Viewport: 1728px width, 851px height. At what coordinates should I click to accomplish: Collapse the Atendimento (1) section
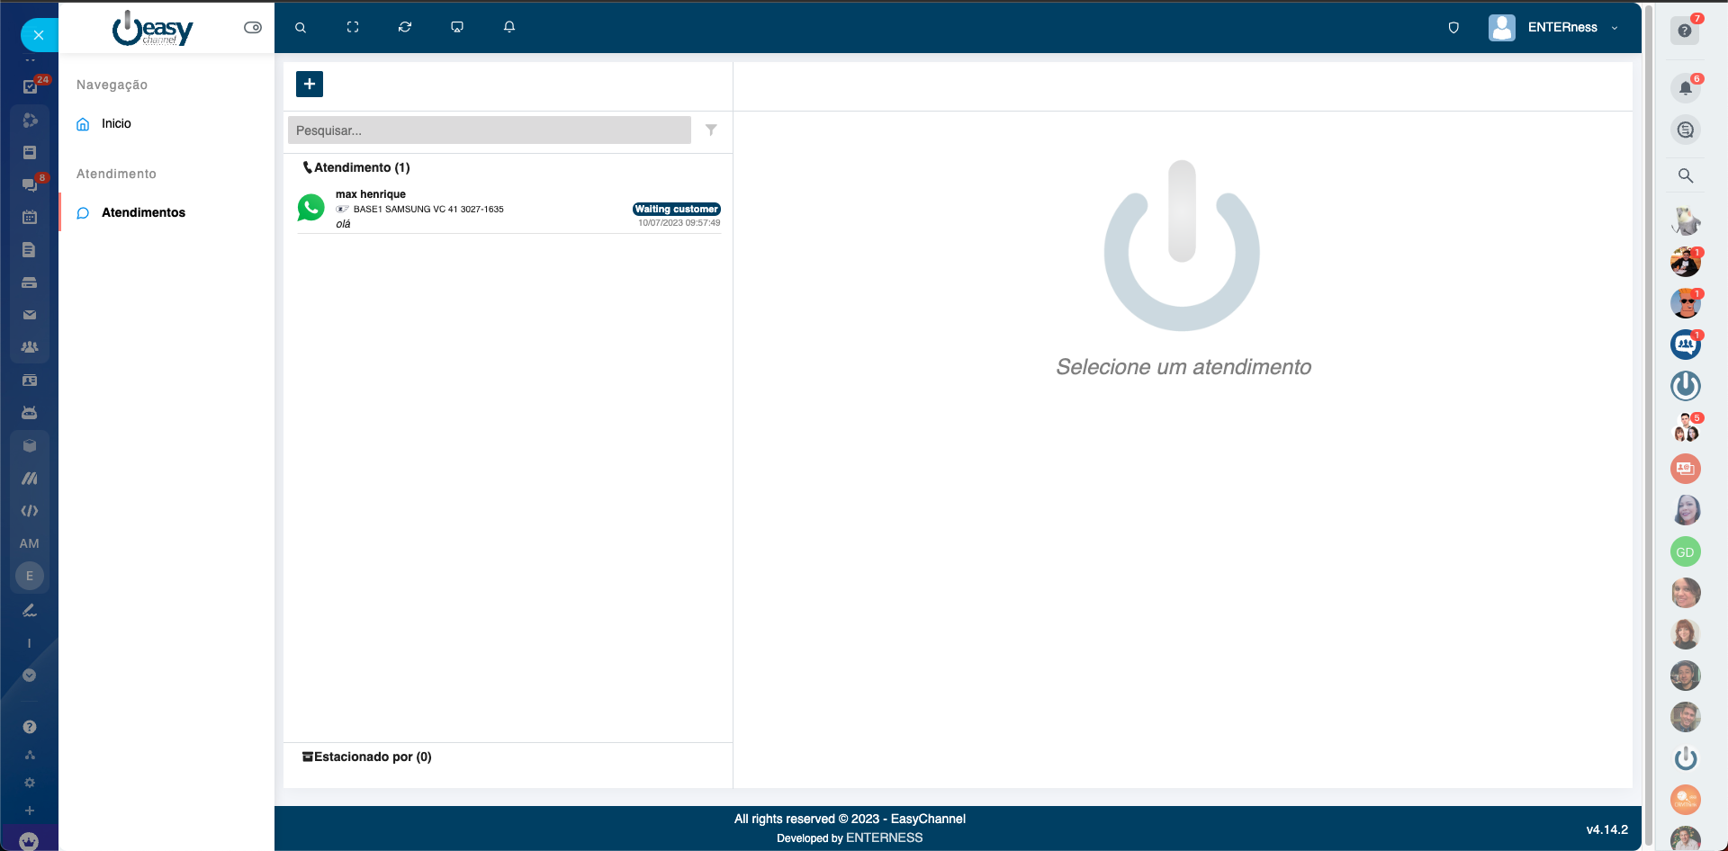point(356,167)
